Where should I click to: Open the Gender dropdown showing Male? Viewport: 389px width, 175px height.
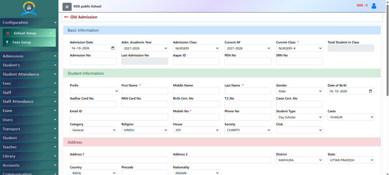click(299, 91)
